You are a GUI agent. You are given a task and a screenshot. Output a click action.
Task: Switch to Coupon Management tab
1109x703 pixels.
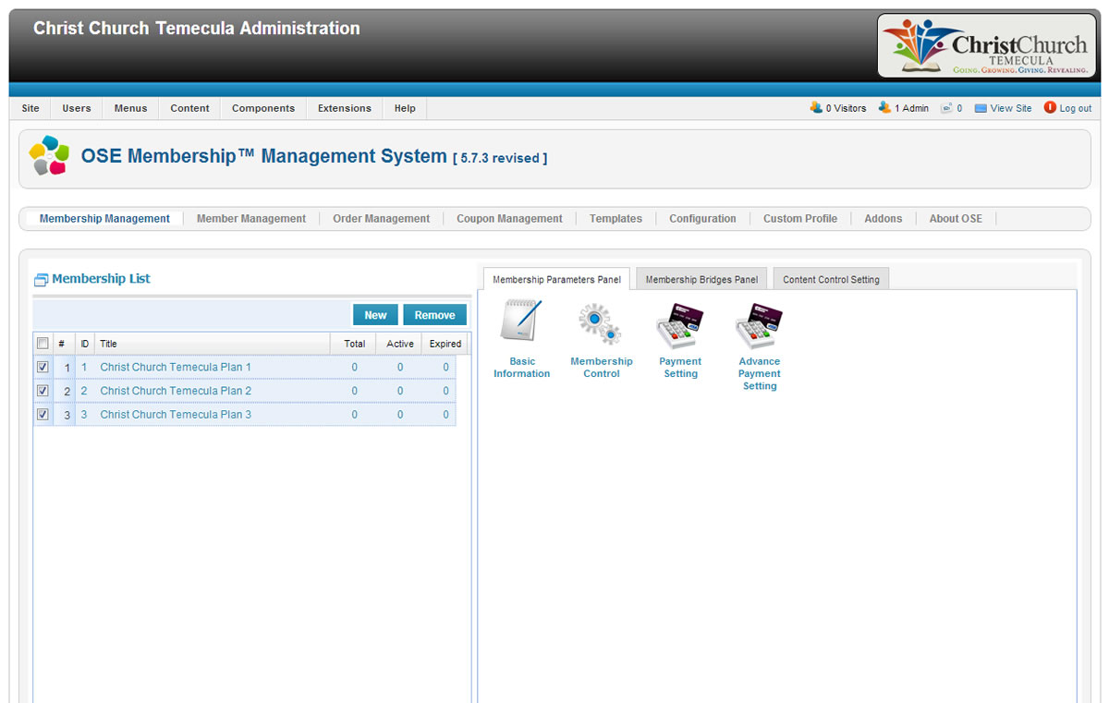pyautogui.click(x=509, y=219)
